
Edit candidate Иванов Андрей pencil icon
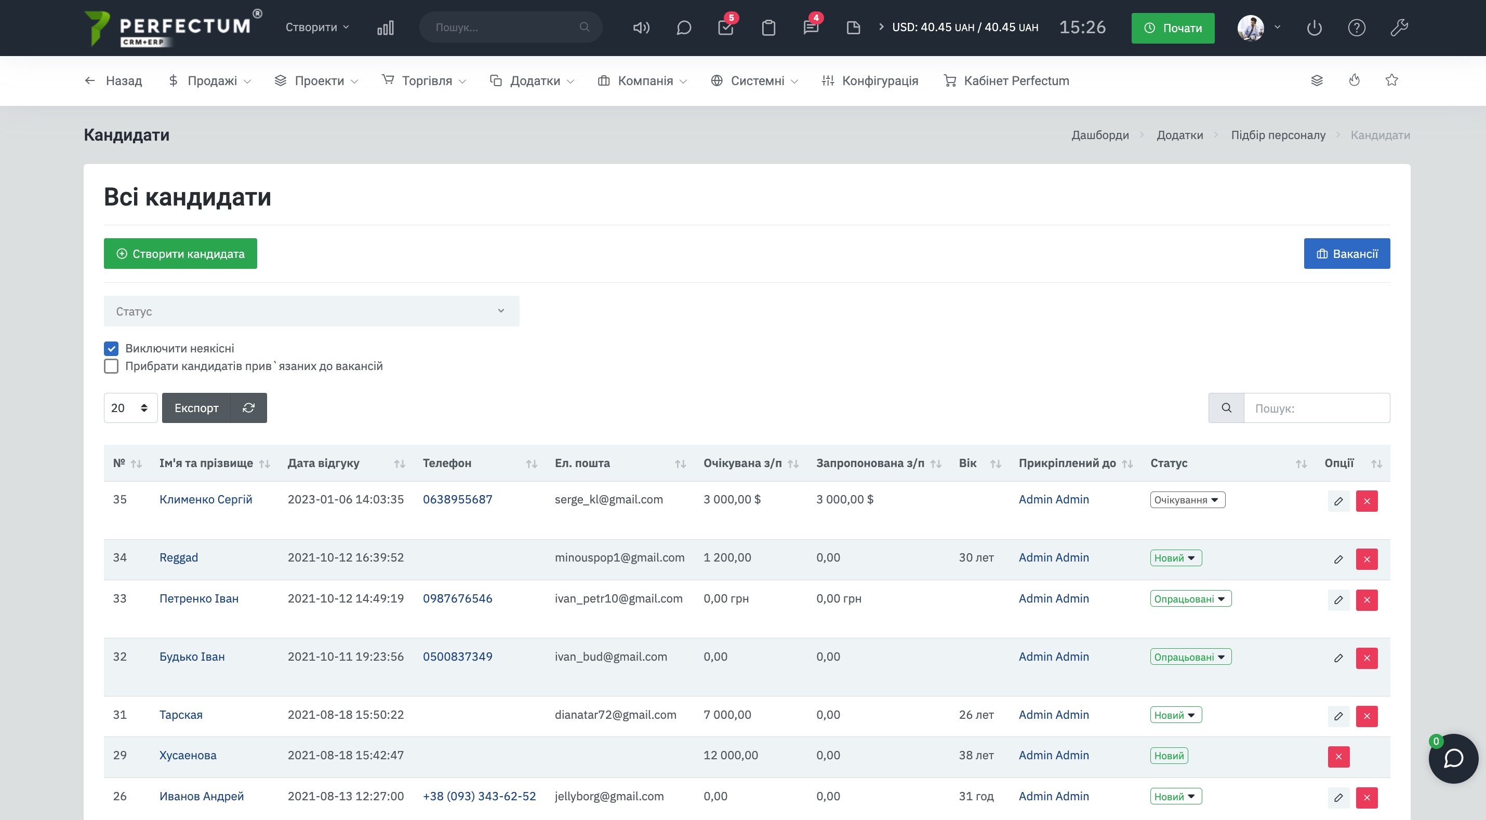pyautogui.click(x=1338, y=798)
